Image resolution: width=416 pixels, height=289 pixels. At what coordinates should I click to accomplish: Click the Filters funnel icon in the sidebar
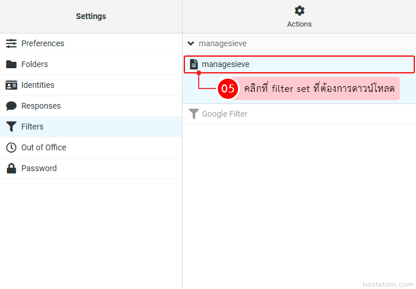[11, 127]
